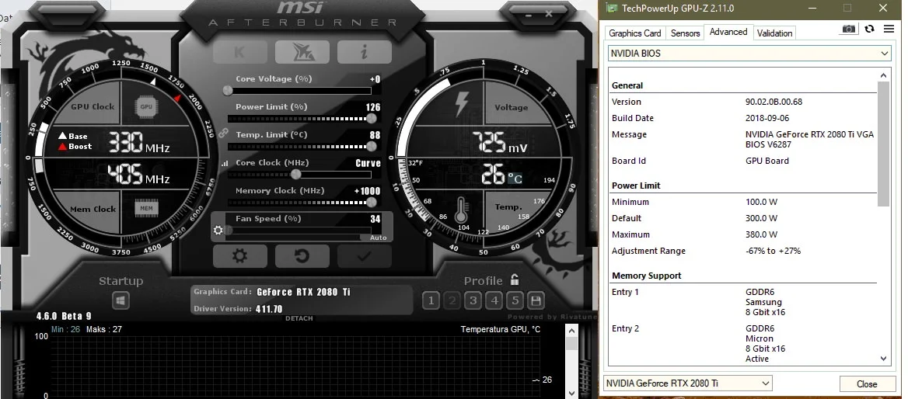Switch to the Sensors tab in GPU-Z
The width and height of the screenshot is (915, 399).
[685, 33]
